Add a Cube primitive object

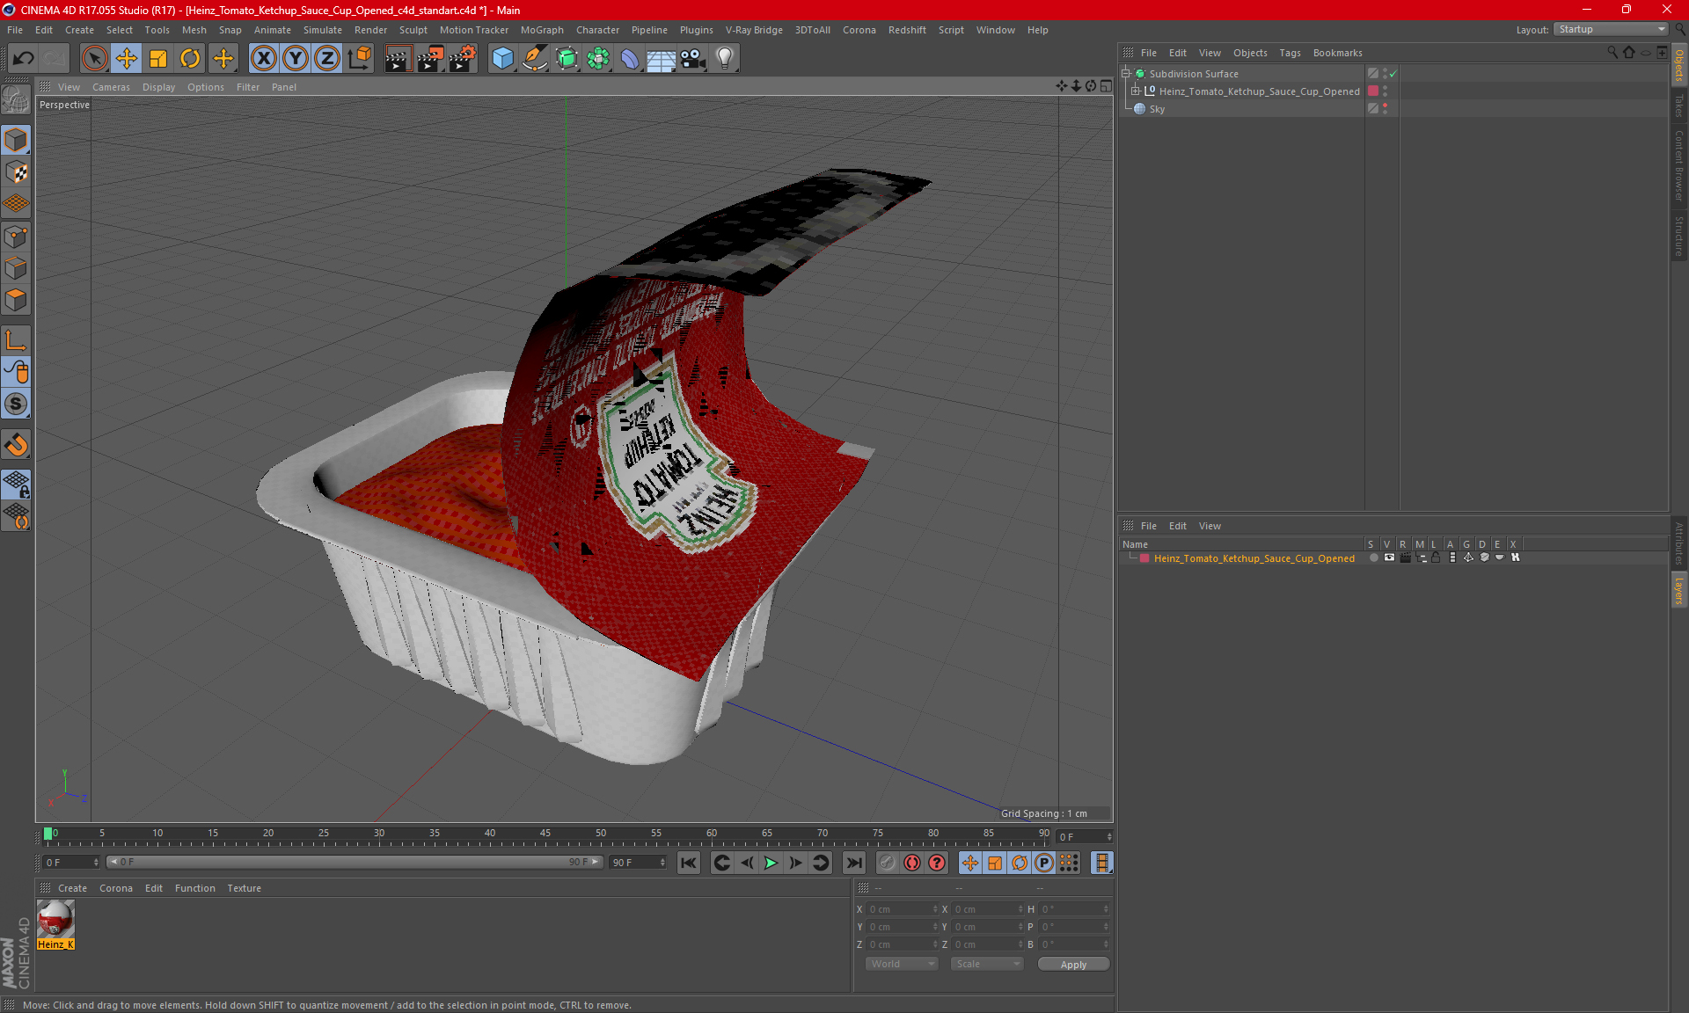point(502,58)
